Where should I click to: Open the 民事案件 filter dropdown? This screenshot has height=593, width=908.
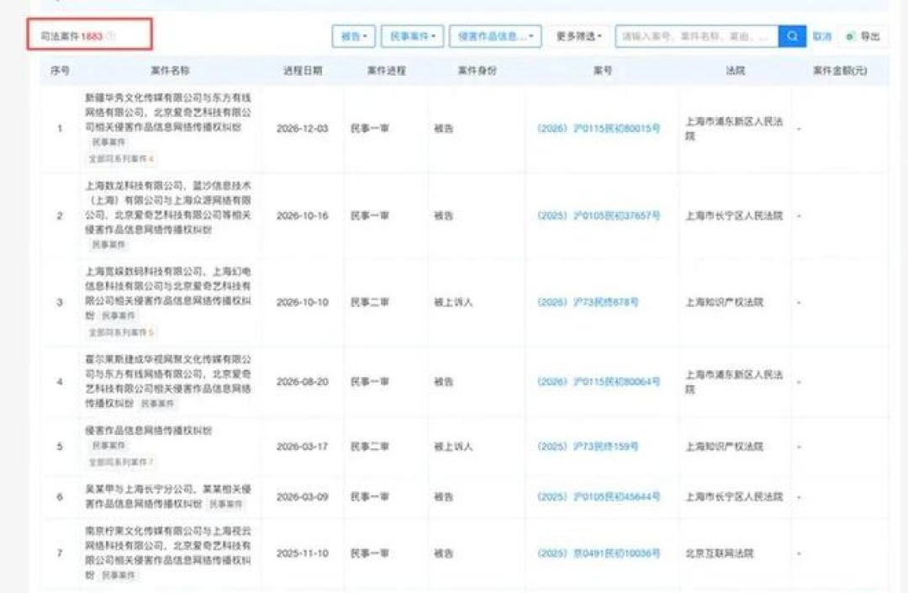click(x=412, y=36)
